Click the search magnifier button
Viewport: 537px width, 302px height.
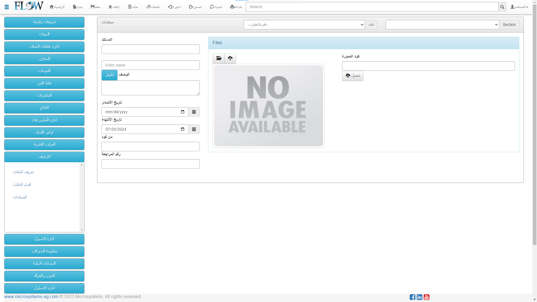click(502, 7)
